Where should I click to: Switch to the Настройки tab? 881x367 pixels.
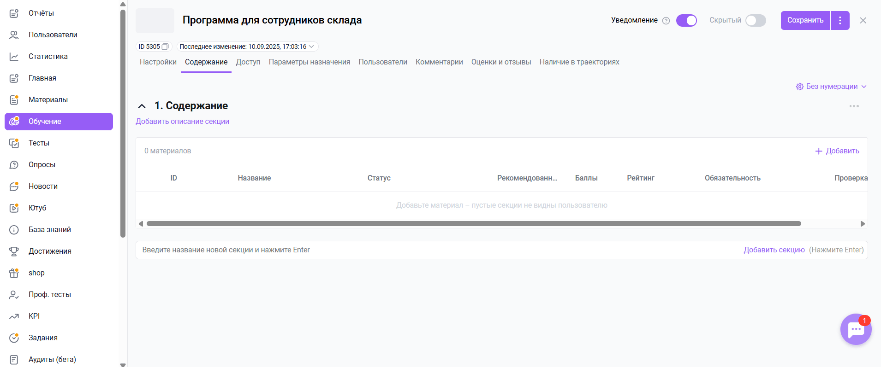pyautogui.click(x=158, y=62)
